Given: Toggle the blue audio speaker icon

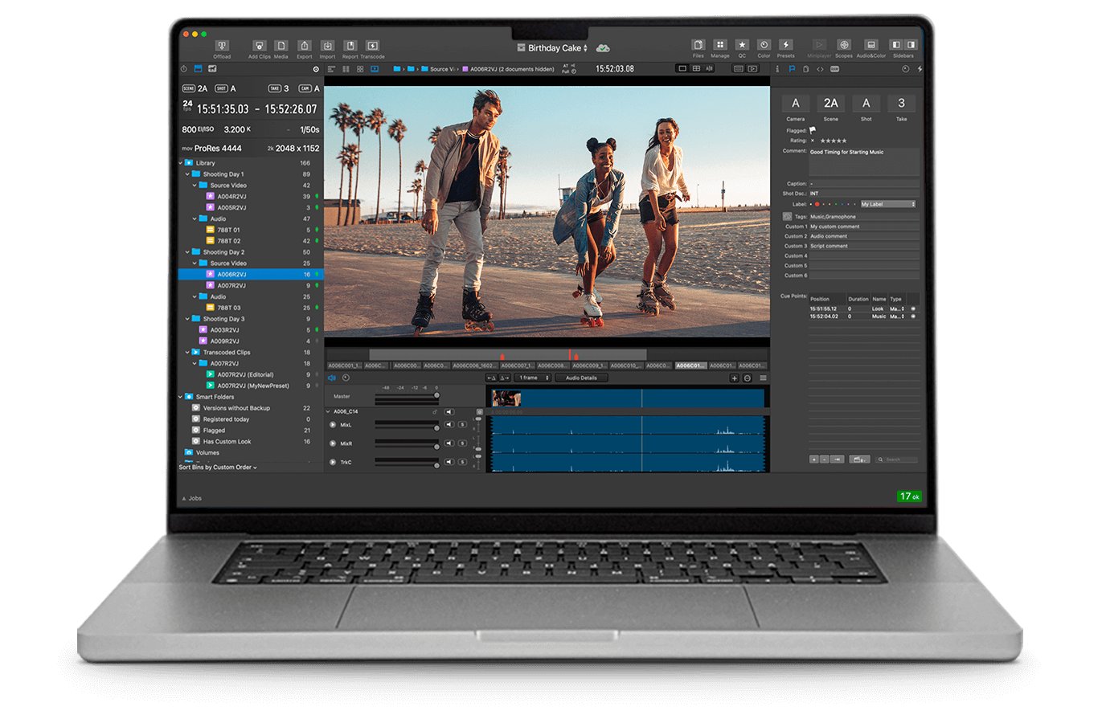Looking at the screenshot, I should [331, 378].
